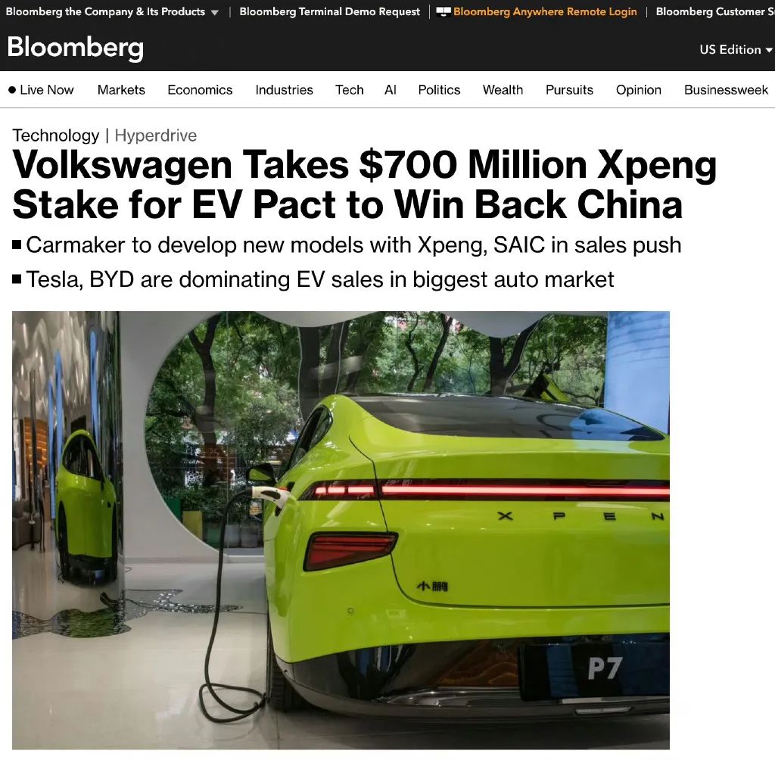
Task: Click the Bloomberg Anywhere monitor icon
Action: [444, 11]
